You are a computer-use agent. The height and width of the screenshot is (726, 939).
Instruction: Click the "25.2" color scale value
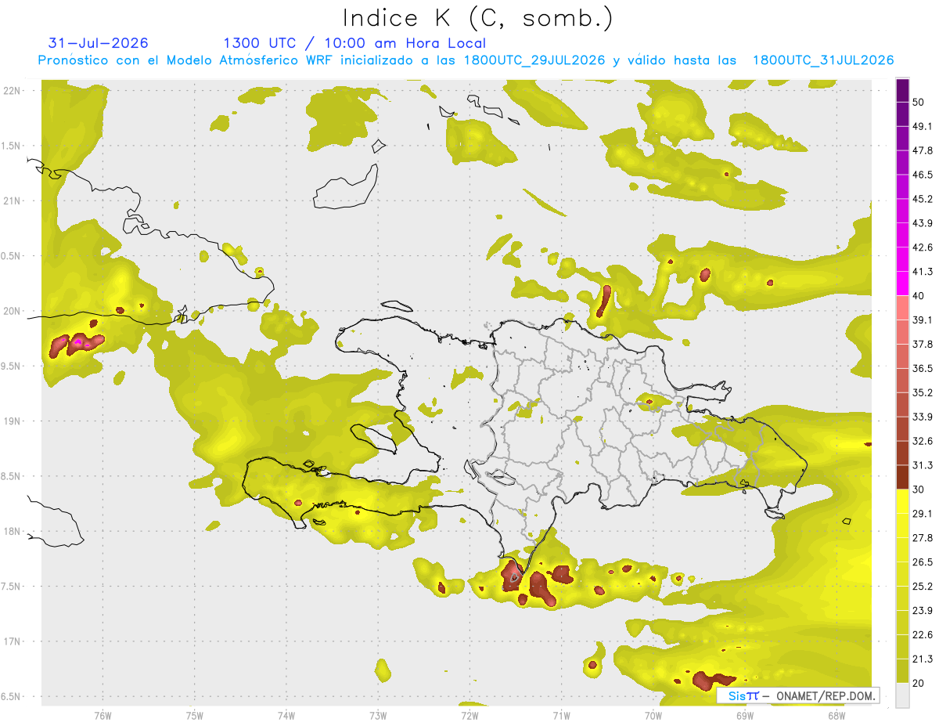(923, 587)
